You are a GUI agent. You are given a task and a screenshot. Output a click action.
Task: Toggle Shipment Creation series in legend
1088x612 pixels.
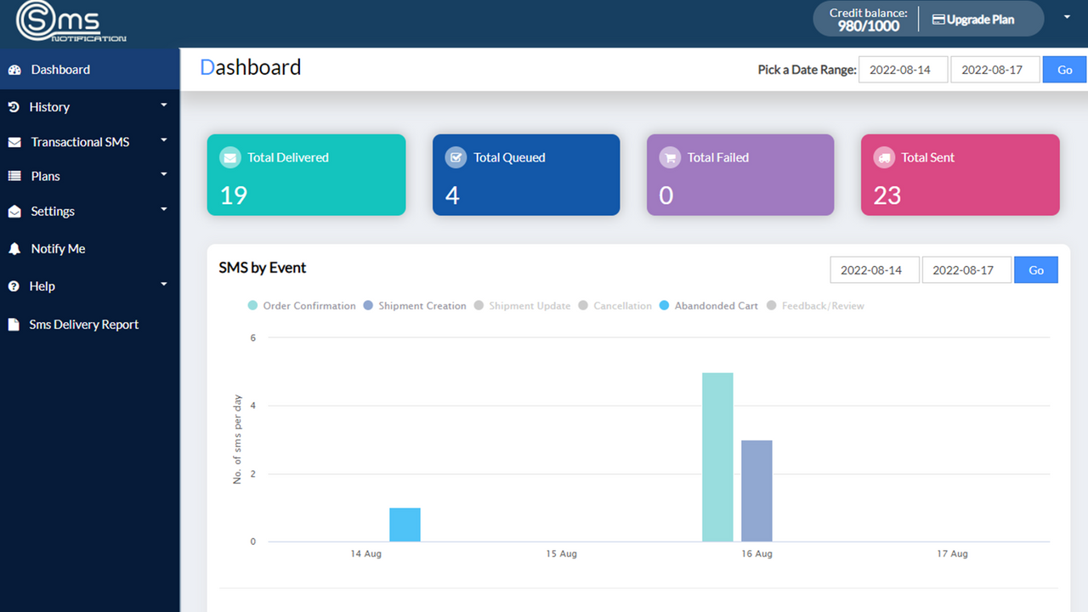[415, 306]
